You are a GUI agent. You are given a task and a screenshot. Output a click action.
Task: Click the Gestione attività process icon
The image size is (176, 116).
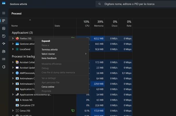pyautogui.click(x=17, y=44)
